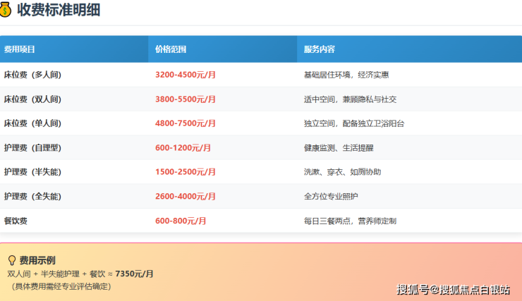The image size is (522, 301).
Task: Click the 600-800元/月 meal price
Action: coord(181,221)
